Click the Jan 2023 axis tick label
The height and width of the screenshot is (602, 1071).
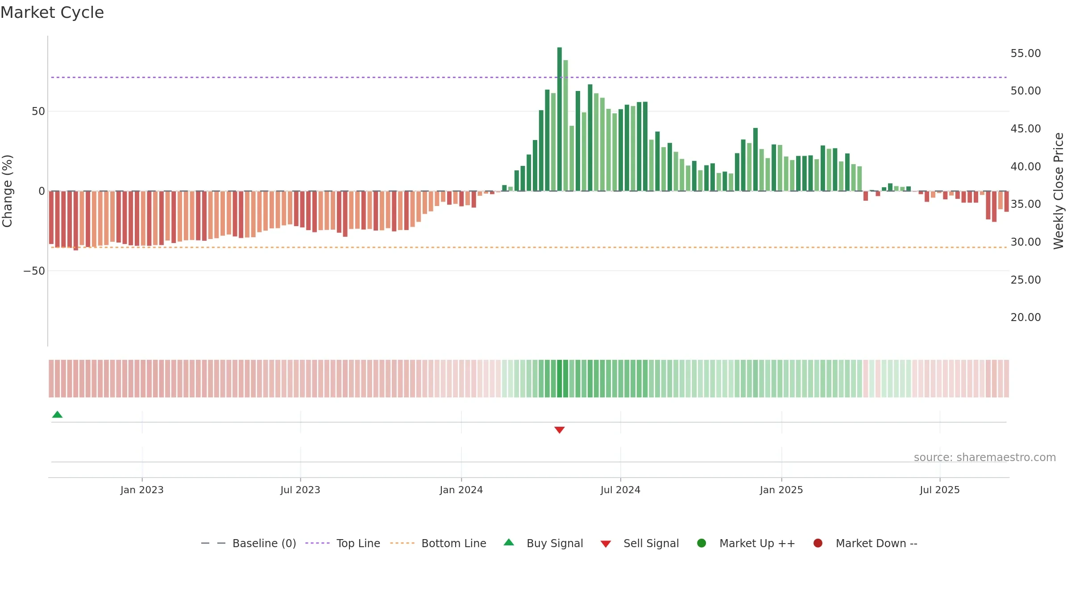coord(142,490)
